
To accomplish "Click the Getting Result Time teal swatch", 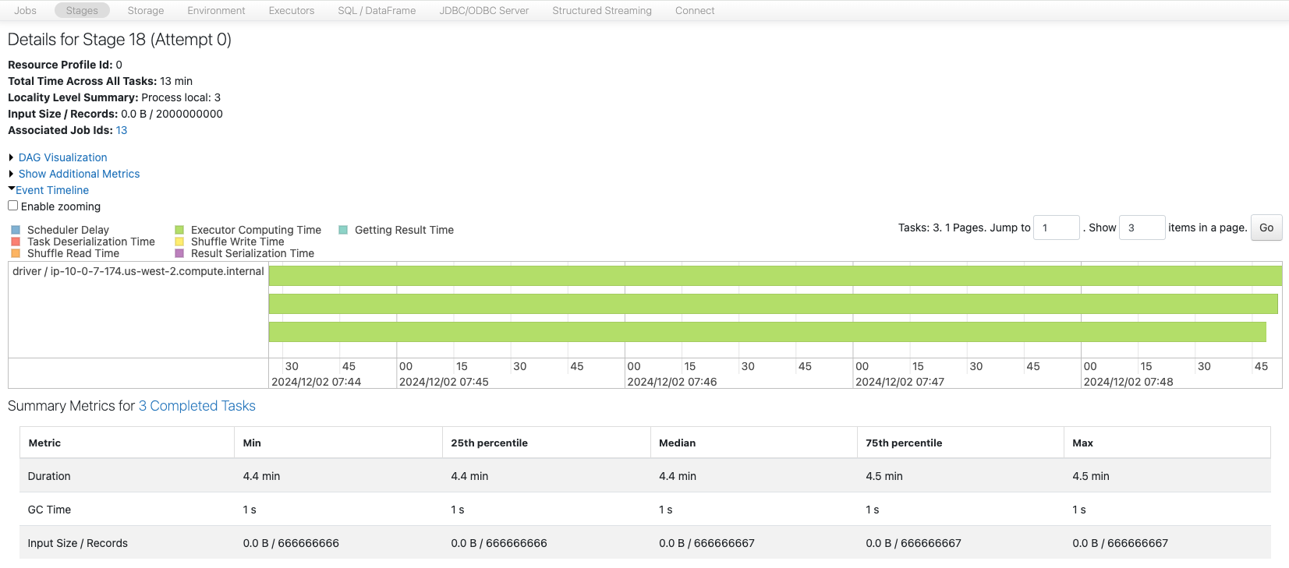I will [343, 230].
